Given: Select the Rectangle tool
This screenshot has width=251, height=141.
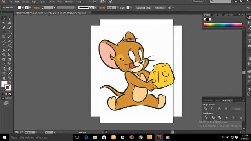Looking at the screenshot, I should coord(4,36).
